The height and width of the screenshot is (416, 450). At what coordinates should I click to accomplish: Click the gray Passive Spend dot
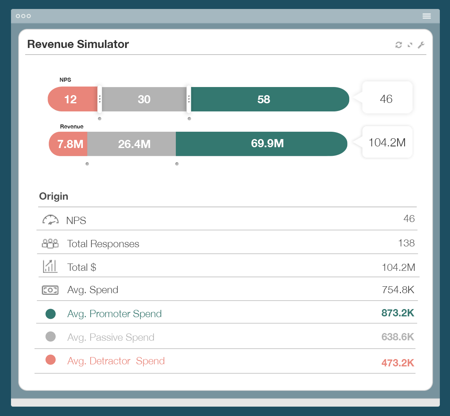click(50, 337)
